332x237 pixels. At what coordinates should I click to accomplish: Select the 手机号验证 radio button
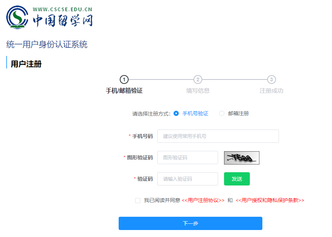pos(176,113)
